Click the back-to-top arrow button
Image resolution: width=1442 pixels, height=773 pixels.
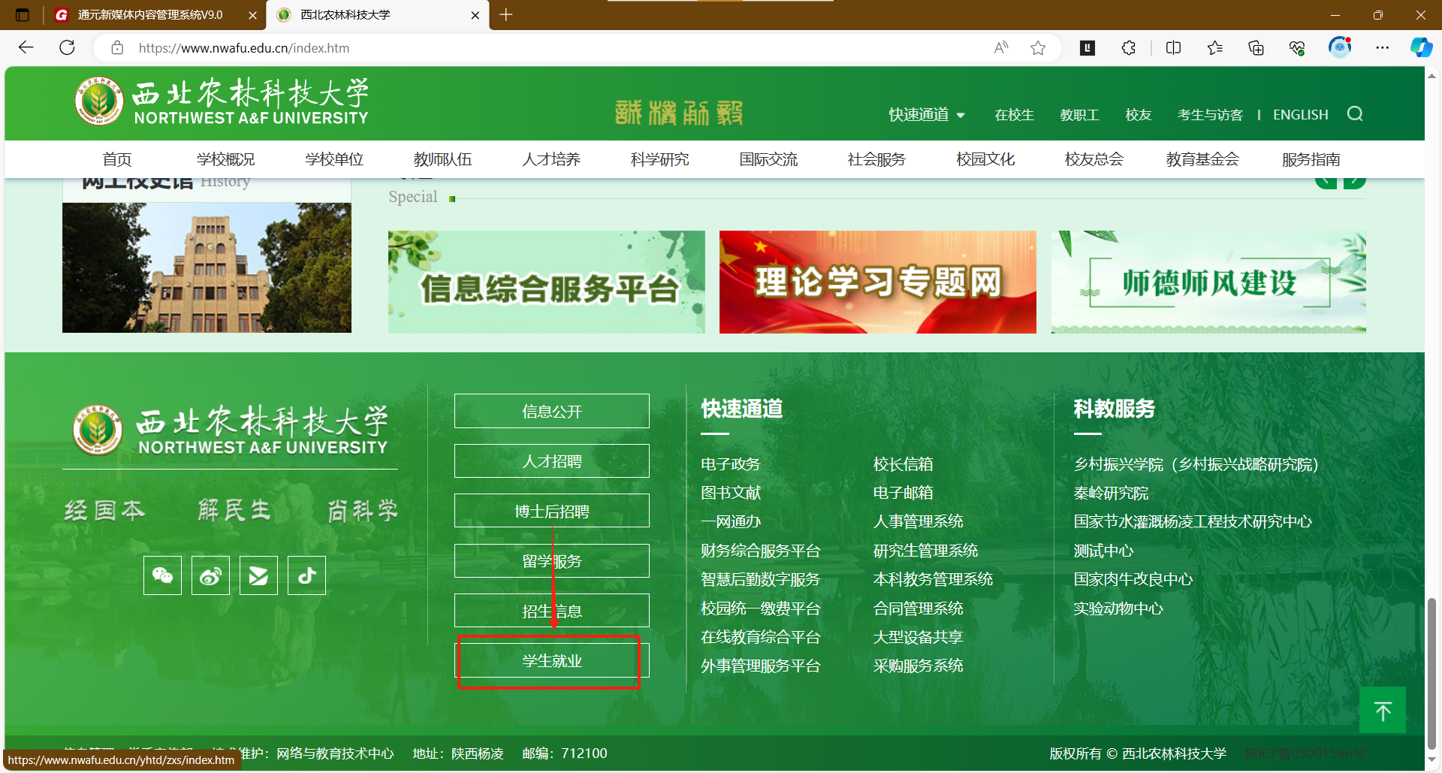[1382, 710]
